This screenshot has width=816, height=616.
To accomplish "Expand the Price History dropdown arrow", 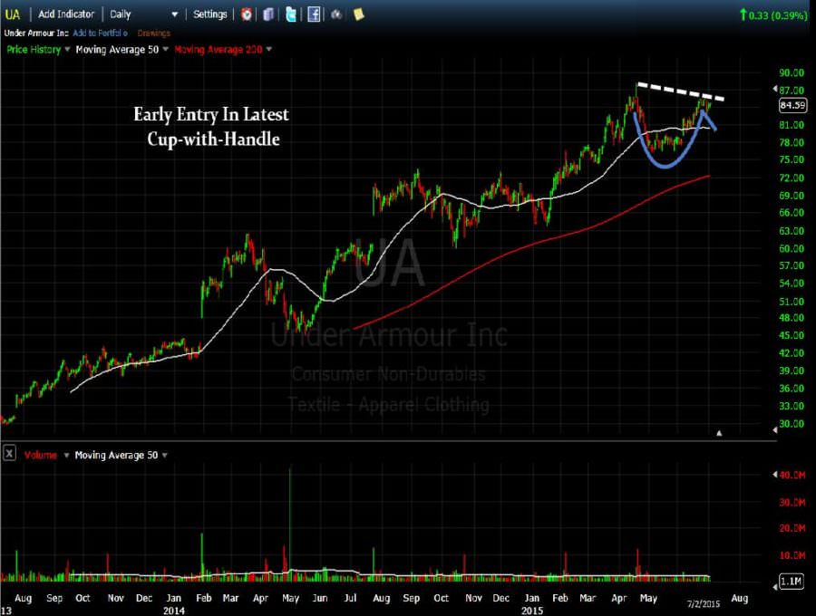I will (x=66, y=50).
